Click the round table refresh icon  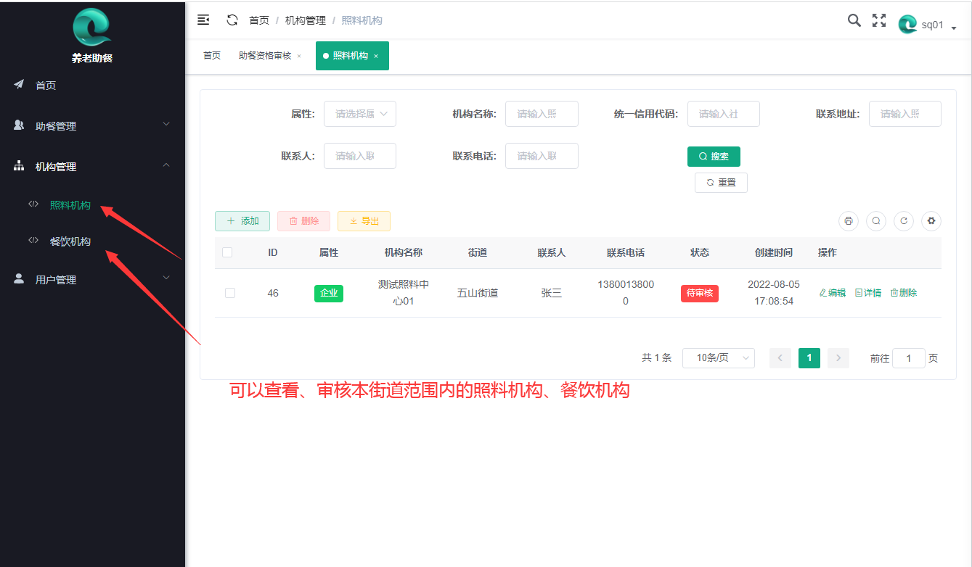click(x=904, y=221)
